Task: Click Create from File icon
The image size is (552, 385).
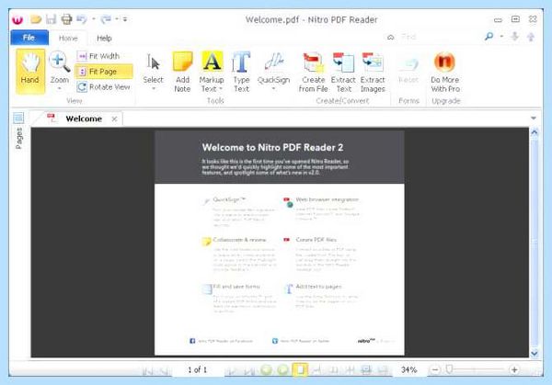Action: [x=313, y=72]
